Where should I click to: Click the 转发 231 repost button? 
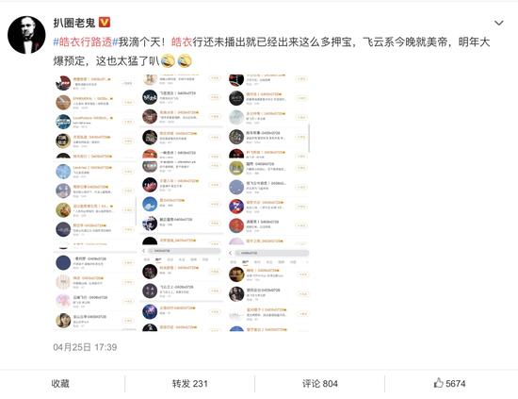(x=189, y=384)
